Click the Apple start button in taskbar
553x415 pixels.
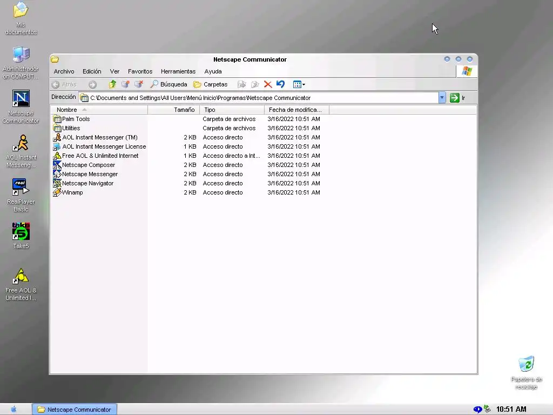[x=14, y=409]
